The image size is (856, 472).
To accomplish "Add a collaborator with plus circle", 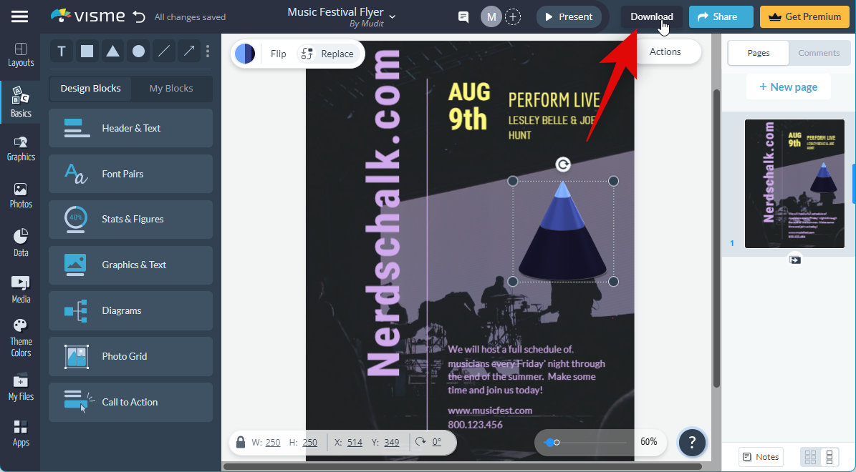I will tap(513, 17).
